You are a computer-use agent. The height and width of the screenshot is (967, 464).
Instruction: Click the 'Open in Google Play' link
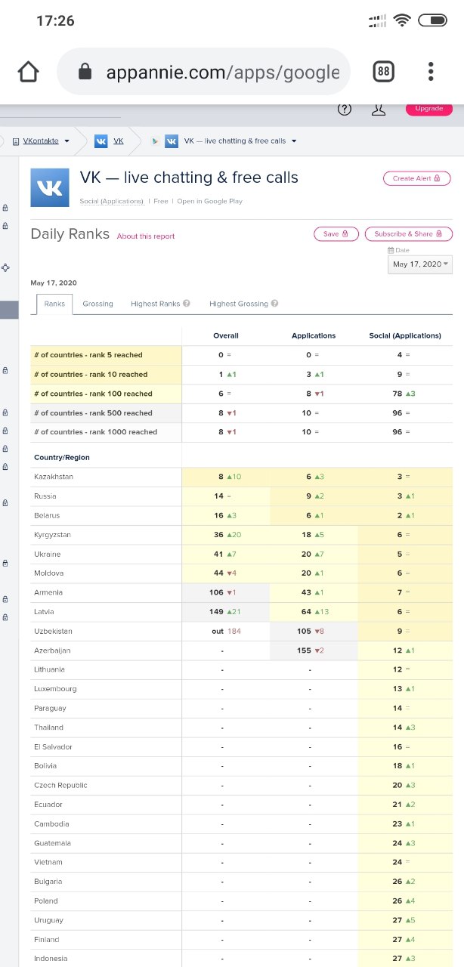(210, 202)
